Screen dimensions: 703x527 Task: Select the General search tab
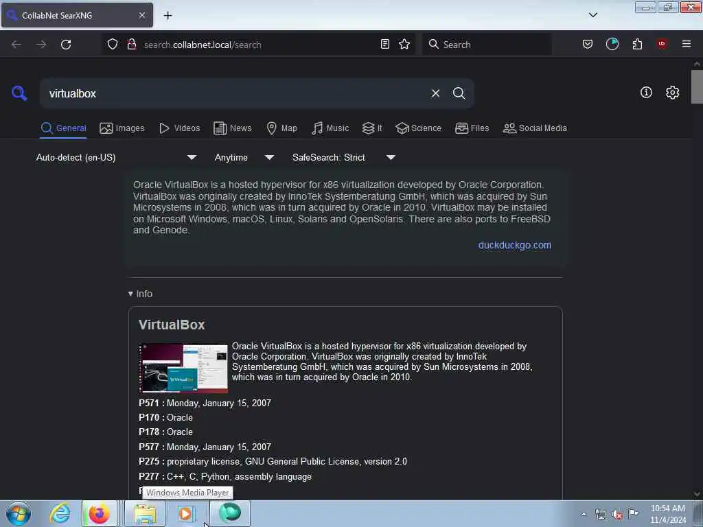(63, 128)
